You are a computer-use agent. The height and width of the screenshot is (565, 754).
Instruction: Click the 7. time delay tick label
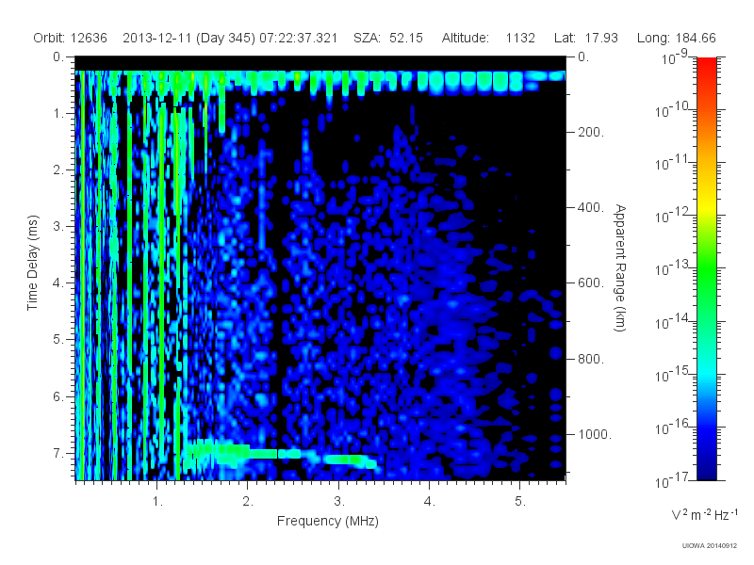[58, 453]
